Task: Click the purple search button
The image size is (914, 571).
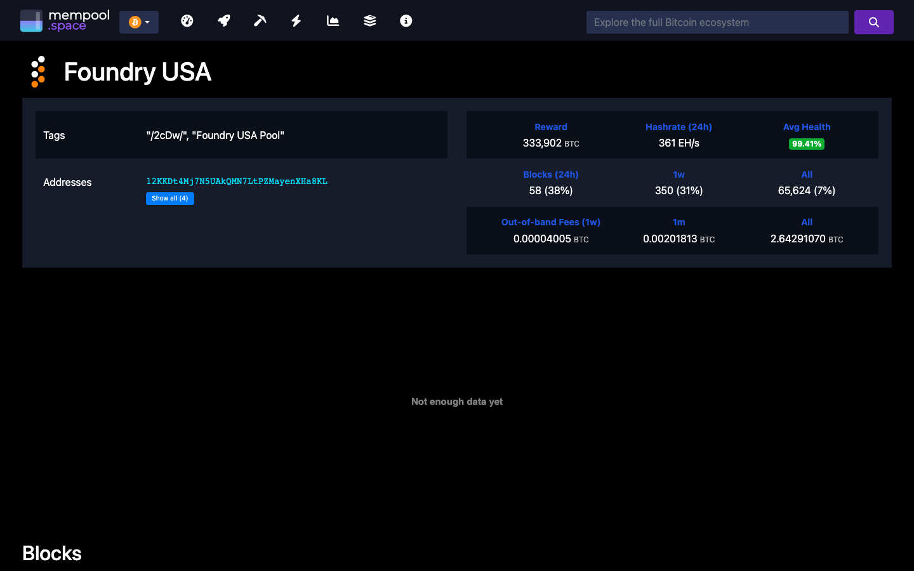Action: (873, 22)
